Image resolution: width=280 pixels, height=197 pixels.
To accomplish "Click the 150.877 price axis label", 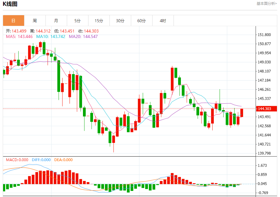I will [x=264, y=44].
